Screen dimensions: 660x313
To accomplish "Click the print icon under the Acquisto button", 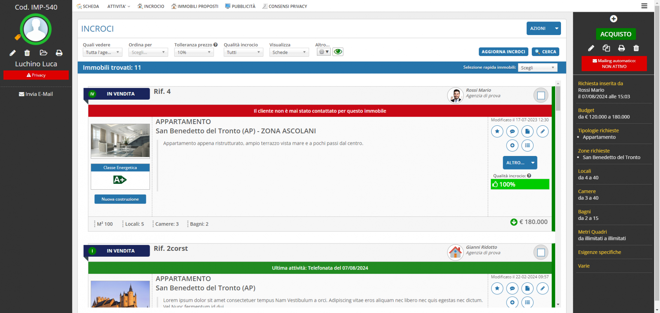I will [621, 48].
